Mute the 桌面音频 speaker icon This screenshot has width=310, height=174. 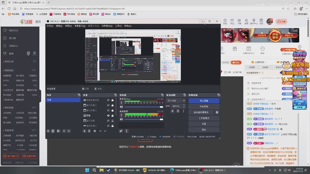[x=121, y=119]
